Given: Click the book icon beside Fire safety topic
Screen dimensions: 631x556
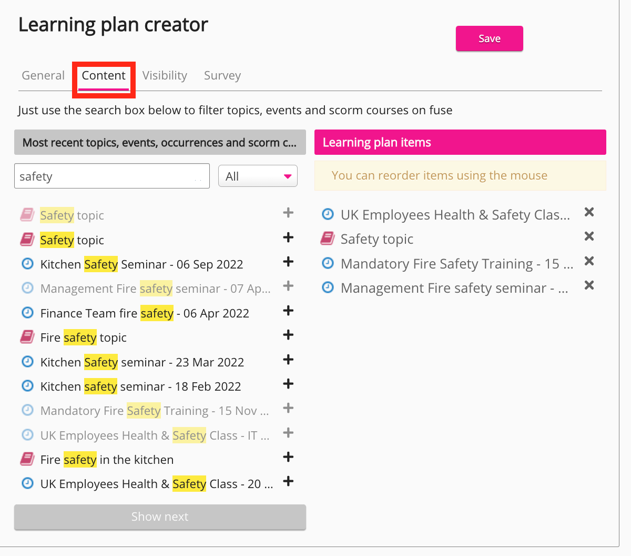Looking at the screenshot, I should point(27,337).
